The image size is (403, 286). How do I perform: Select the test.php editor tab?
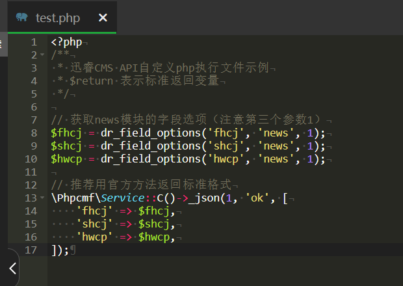(x=62, y=18)
